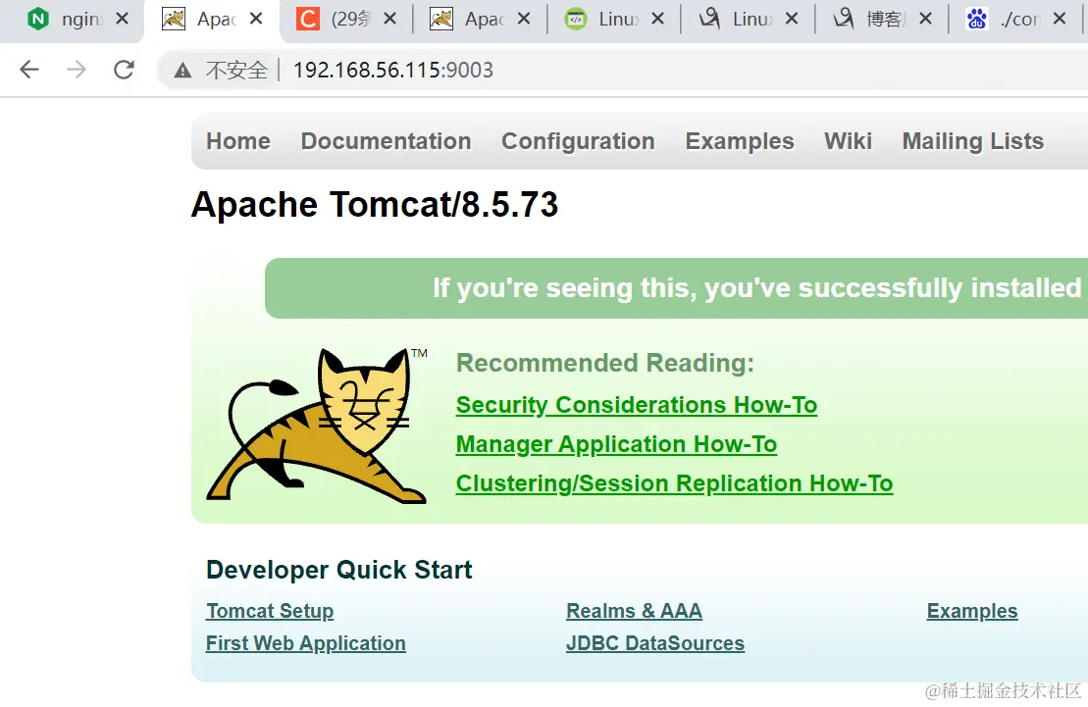Open Security Considerations How-To link
This screenshot has width=1088, height=707.
click(637, 405)
